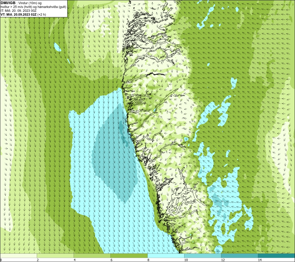Select the 0–2 m/s pale color swatch
Viewport: 295px width, 262px height.
pyautogui.click(x=18, y=256)
